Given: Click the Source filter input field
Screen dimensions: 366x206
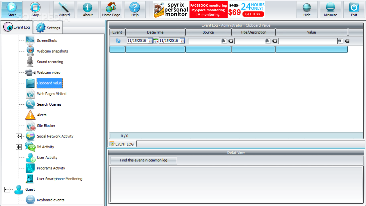Looking at the screenshot, I should tap(205, 41).
